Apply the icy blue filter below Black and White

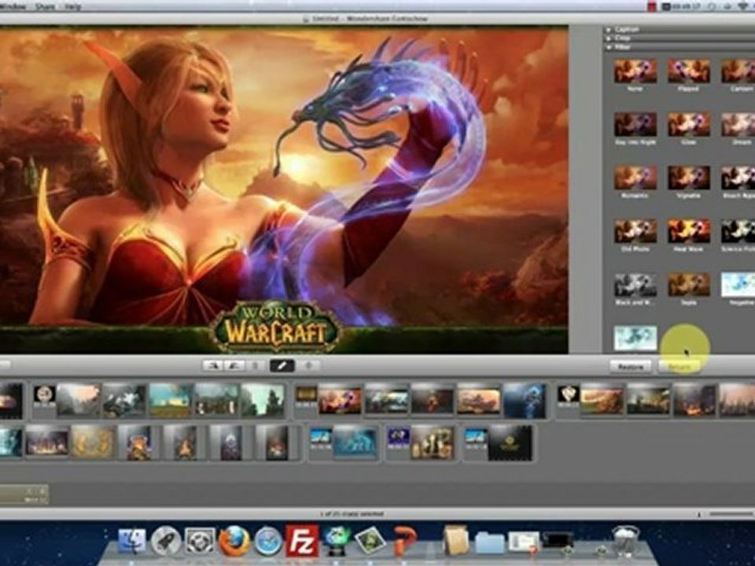[635, 338]
